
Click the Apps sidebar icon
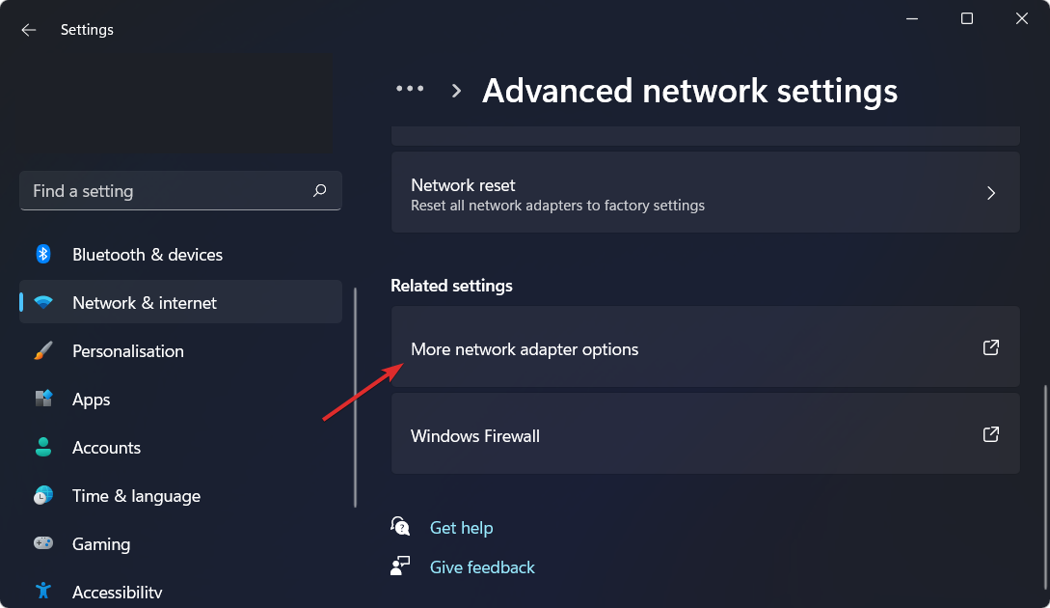(x=43, y=400)
